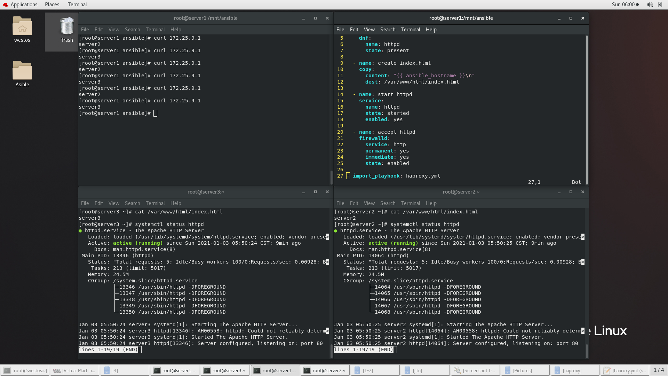This screenshot has width=668, height=376.
Task: Open Search menu in vim terminal window
Action: point(388,30)
